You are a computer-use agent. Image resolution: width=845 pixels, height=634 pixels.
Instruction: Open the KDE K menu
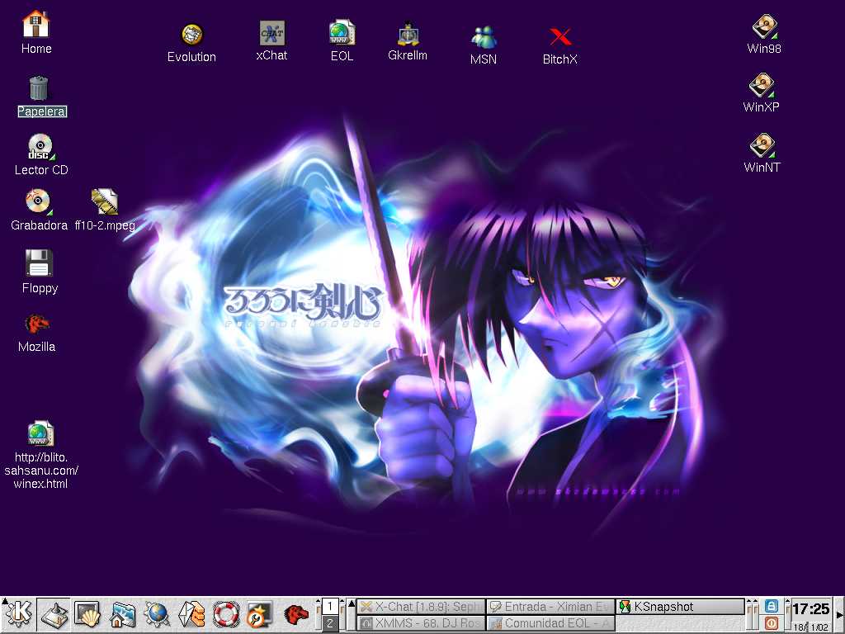coord(18,614)
